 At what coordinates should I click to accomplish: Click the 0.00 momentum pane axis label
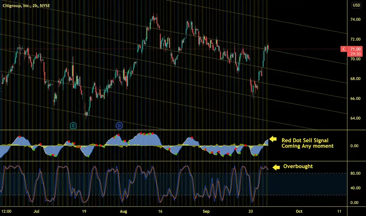354,146
